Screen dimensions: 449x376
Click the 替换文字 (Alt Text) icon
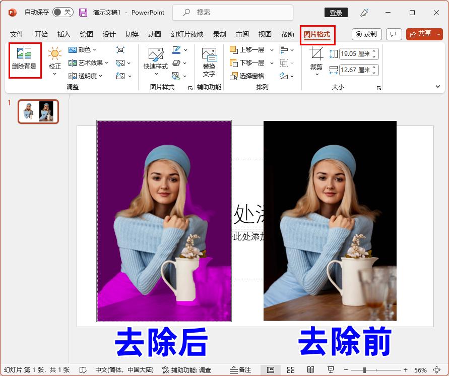pos(209,60)
